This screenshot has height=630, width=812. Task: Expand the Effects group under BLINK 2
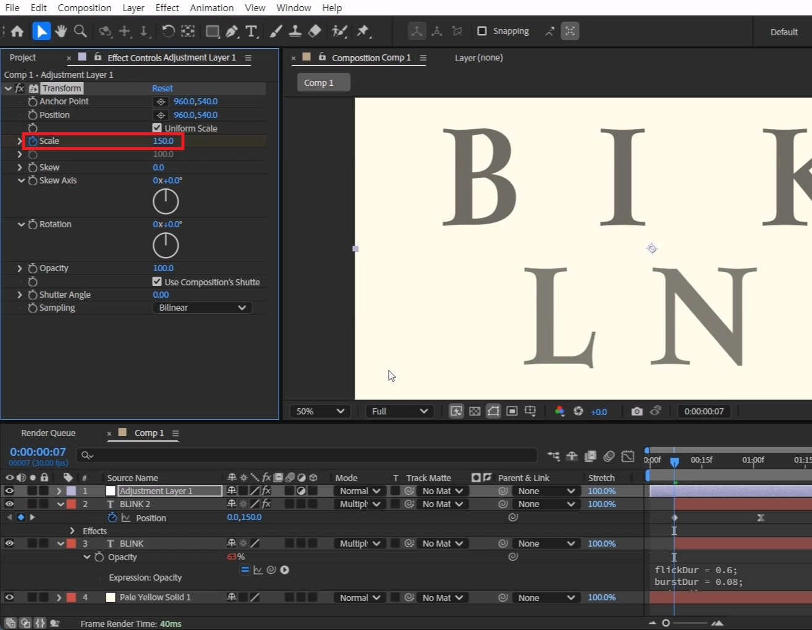[72, 531]
